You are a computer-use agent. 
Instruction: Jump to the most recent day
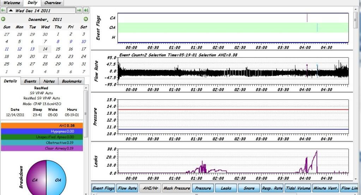coord(86,11)
